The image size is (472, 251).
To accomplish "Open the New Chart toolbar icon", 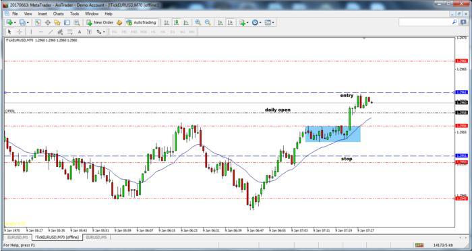I will [9, 22].
